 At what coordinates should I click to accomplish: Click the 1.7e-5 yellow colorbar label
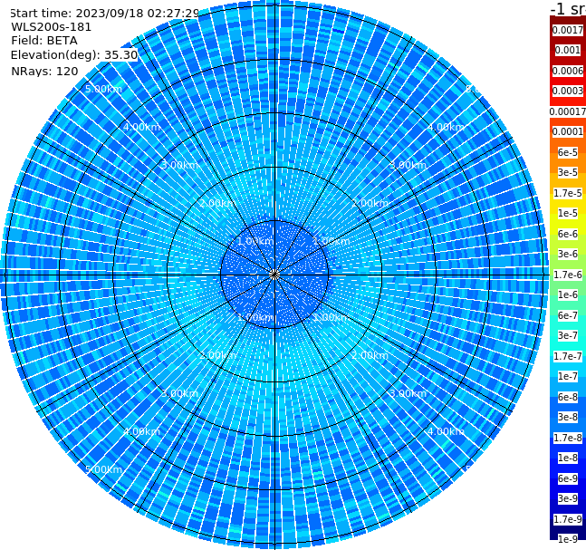click(568, 193)
